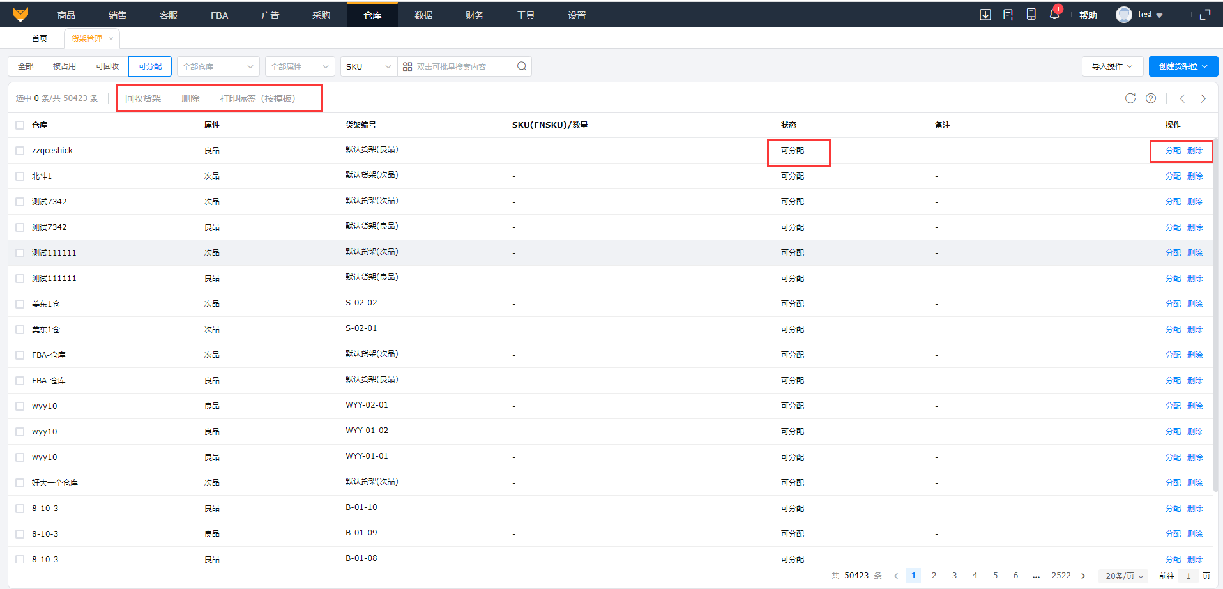Click 打印标签（按模板） button
Image resolution: width=1223 pixels, height=589 pixels.
tap(258, 98)
